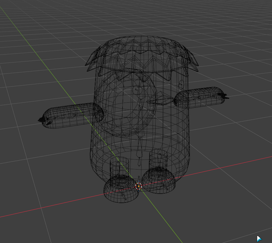
Task: Click the right dome-shaped foot mesh
Action: click(x=159, y=180)
